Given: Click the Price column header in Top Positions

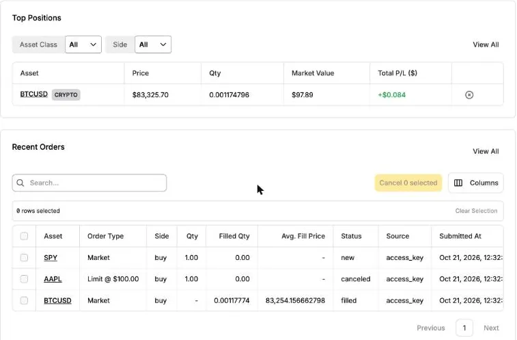Looking at the screenshot, I should 141,73.
